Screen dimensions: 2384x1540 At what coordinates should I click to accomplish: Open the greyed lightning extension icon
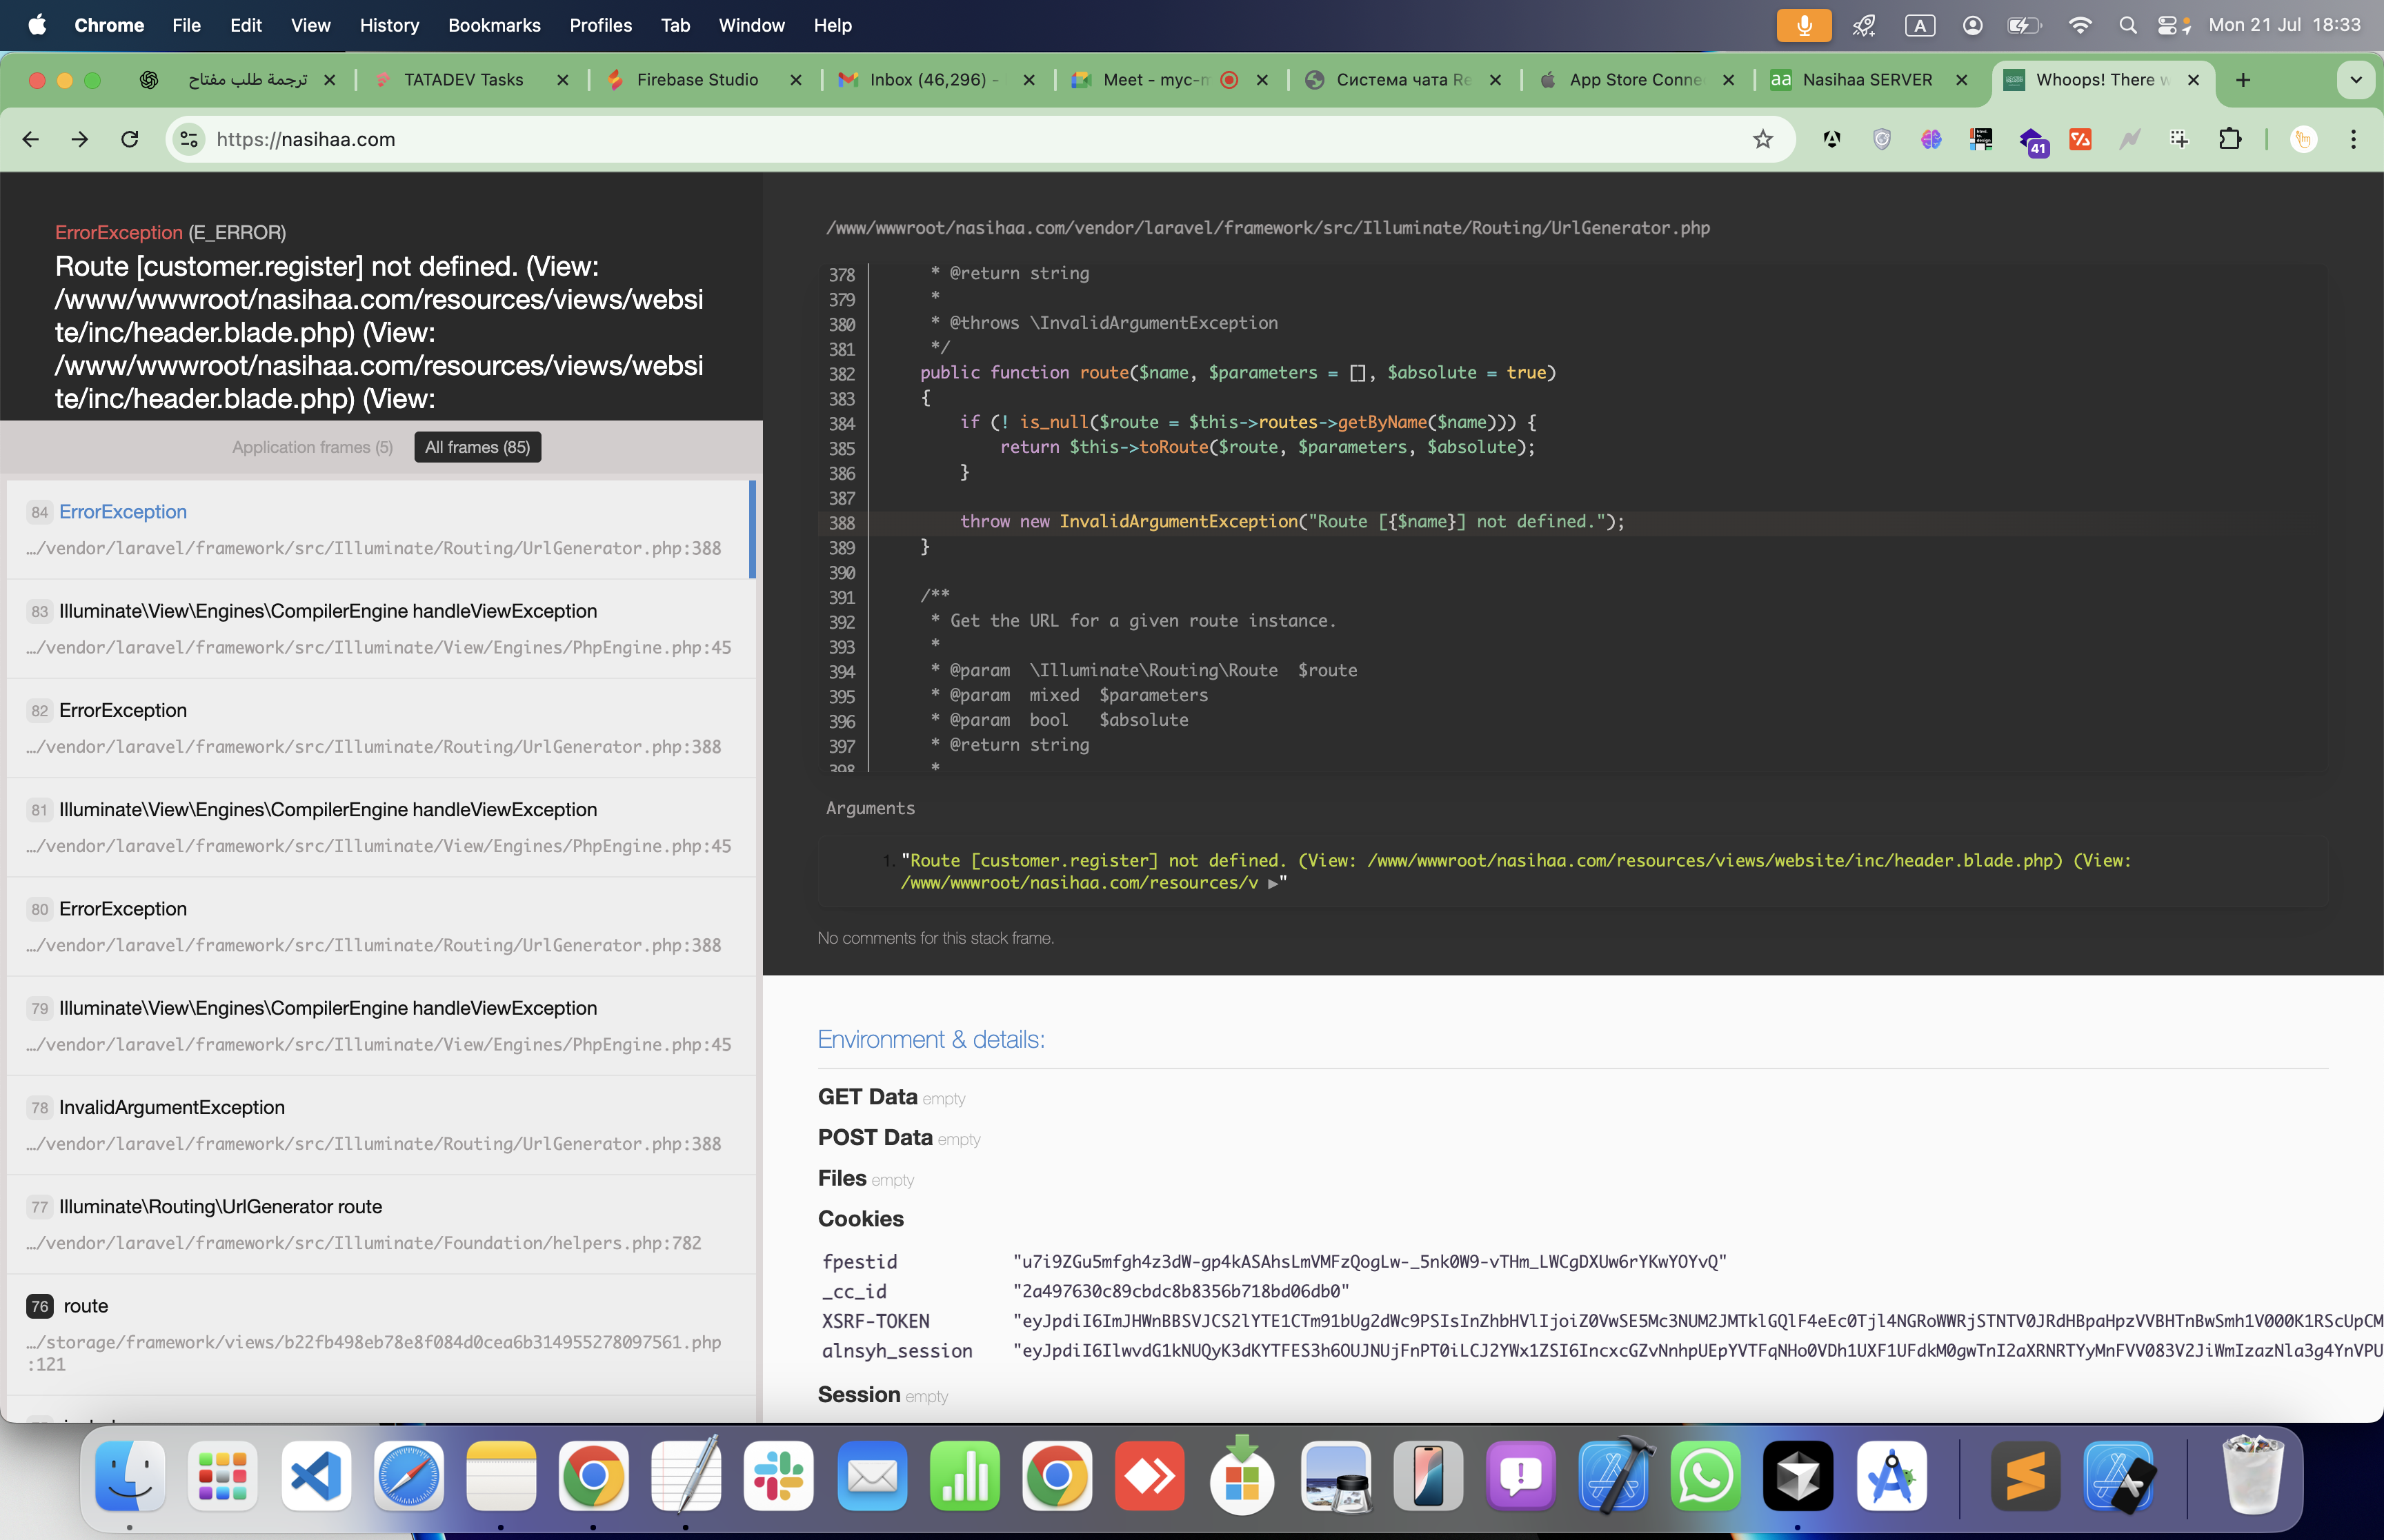click(2130, 139)
